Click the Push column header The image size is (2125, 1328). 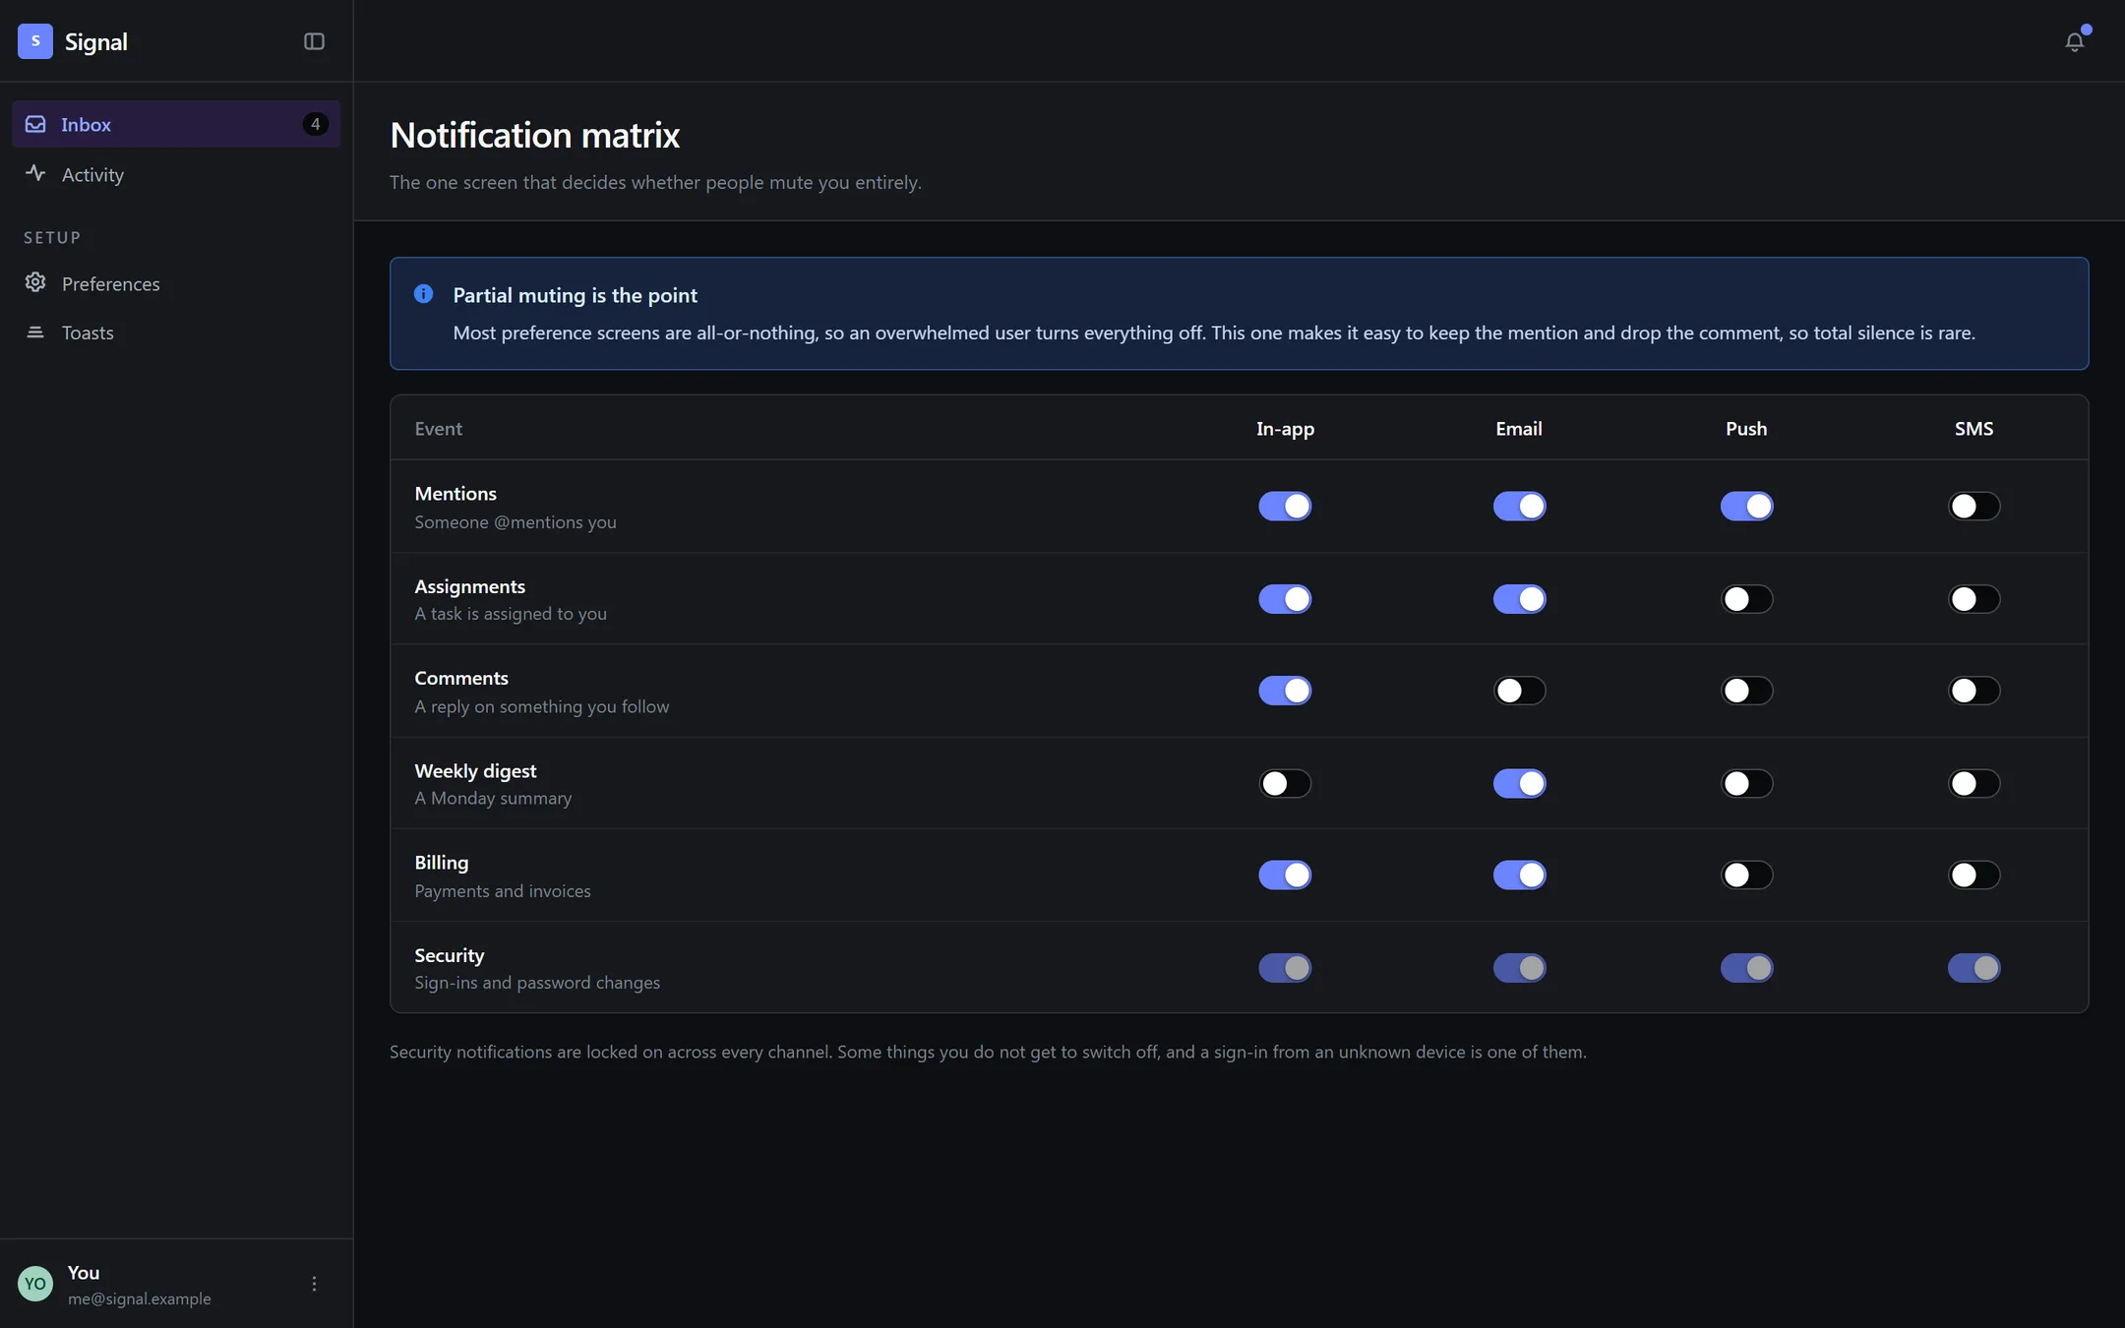pos(1746,428)
